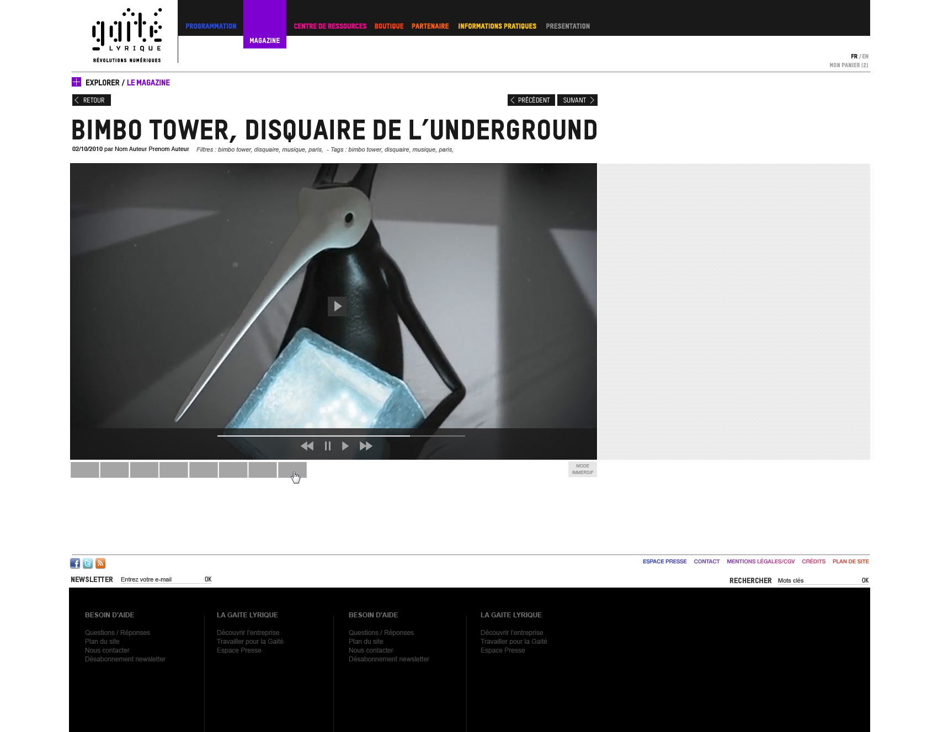Click the article title heading
The height and width of the screenshot is (732, 927).
pyautogui.click(x=334, y=130)
